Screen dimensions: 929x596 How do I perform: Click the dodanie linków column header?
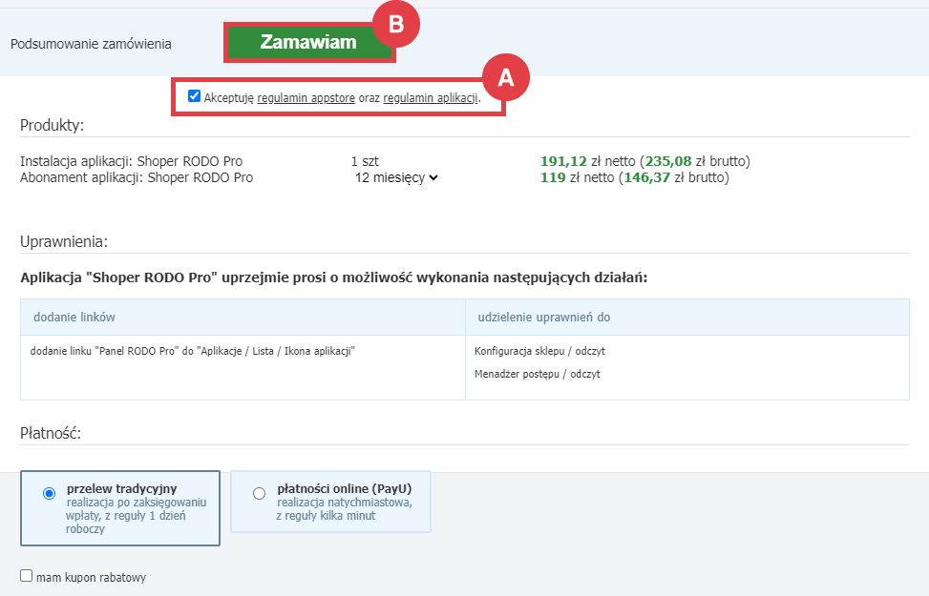(74, 317)
